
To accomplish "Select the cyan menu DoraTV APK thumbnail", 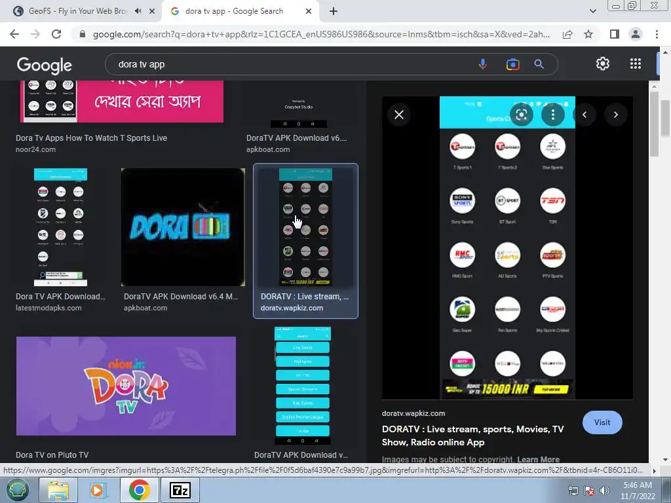I will coord(303,386).
